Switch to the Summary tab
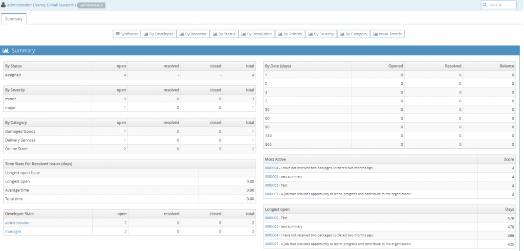524x251 pixels. [x=13, y=19]
